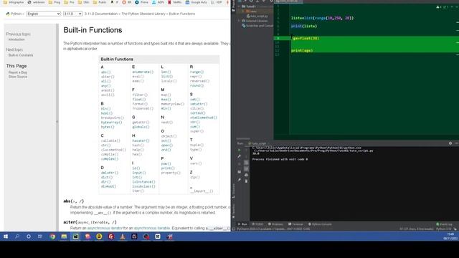Toggle scroll to end in Run console
Viewport: 459px width, 258px height.
[246, 168]
